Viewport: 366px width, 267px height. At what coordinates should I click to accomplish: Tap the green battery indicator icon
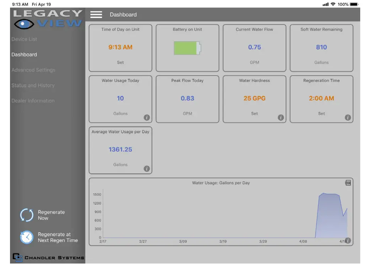187,48
